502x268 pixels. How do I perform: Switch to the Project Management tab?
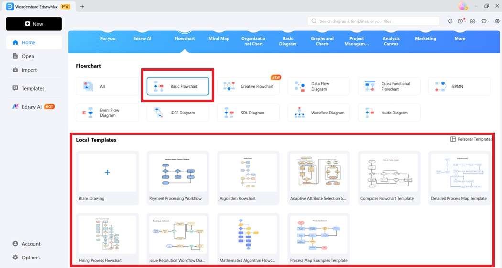tap(356, 41)
